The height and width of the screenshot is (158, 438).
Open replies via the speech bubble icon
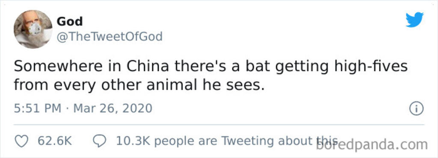(100, 141)
